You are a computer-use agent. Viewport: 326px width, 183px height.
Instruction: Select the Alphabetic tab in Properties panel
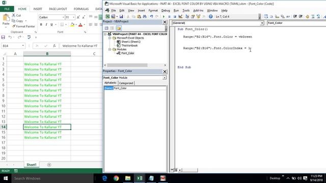point(111,83)
